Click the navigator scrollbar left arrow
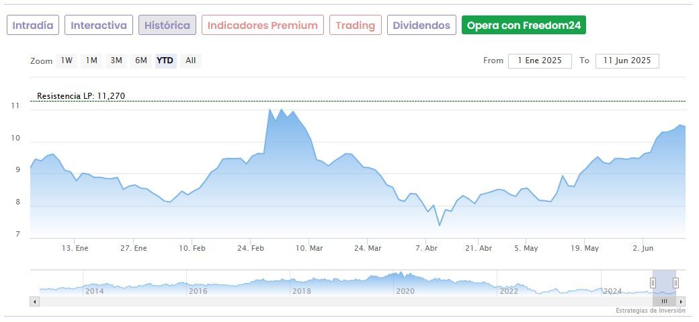The height and width of the screenshot is (322, 699). pos(34,302)
